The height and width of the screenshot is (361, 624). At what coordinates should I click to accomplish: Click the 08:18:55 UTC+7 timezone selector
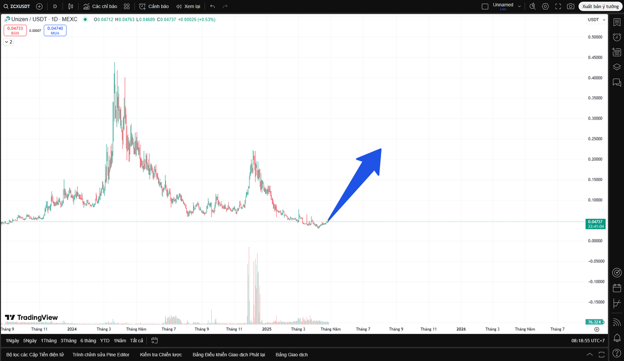[x=588, y=341]
